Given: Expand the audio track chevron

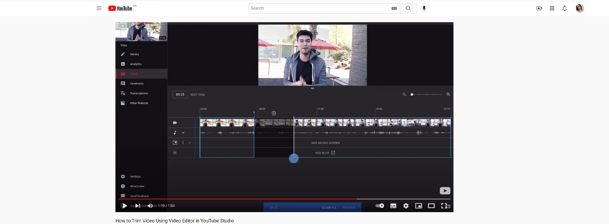Looking at the screenshot, I should click(183, 133).
